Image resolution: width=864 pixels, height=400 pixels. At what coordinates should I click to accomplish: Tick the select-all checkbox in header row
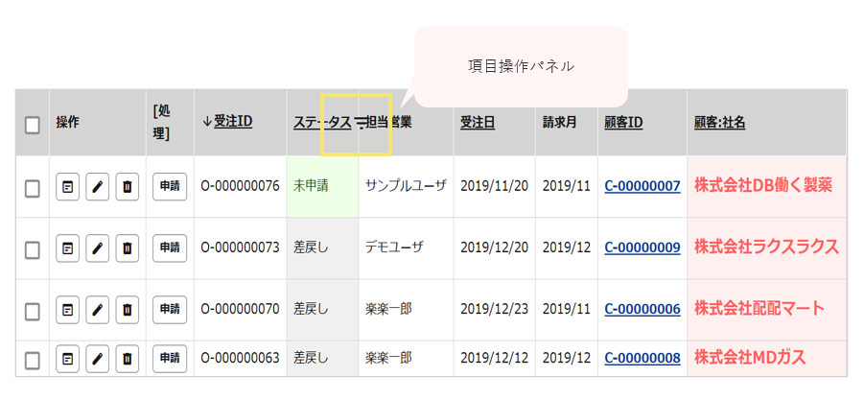(33, 125)
